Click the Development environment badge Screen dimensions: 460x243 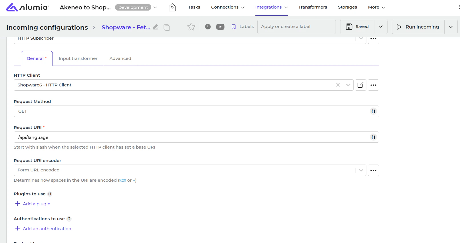(x=133, y=7)
